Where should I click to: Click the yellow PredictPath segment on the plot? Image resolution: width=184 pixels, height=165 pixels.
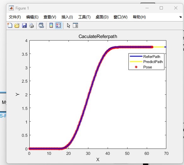159,47
